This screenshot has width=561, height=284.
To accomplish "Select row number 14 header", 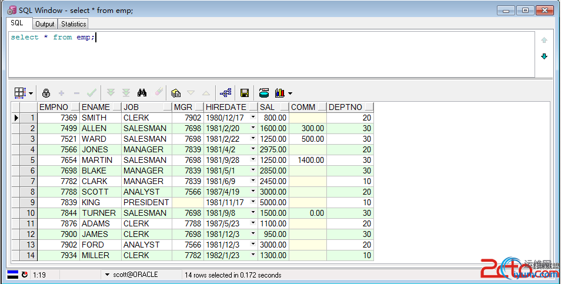I will [29, 255].
